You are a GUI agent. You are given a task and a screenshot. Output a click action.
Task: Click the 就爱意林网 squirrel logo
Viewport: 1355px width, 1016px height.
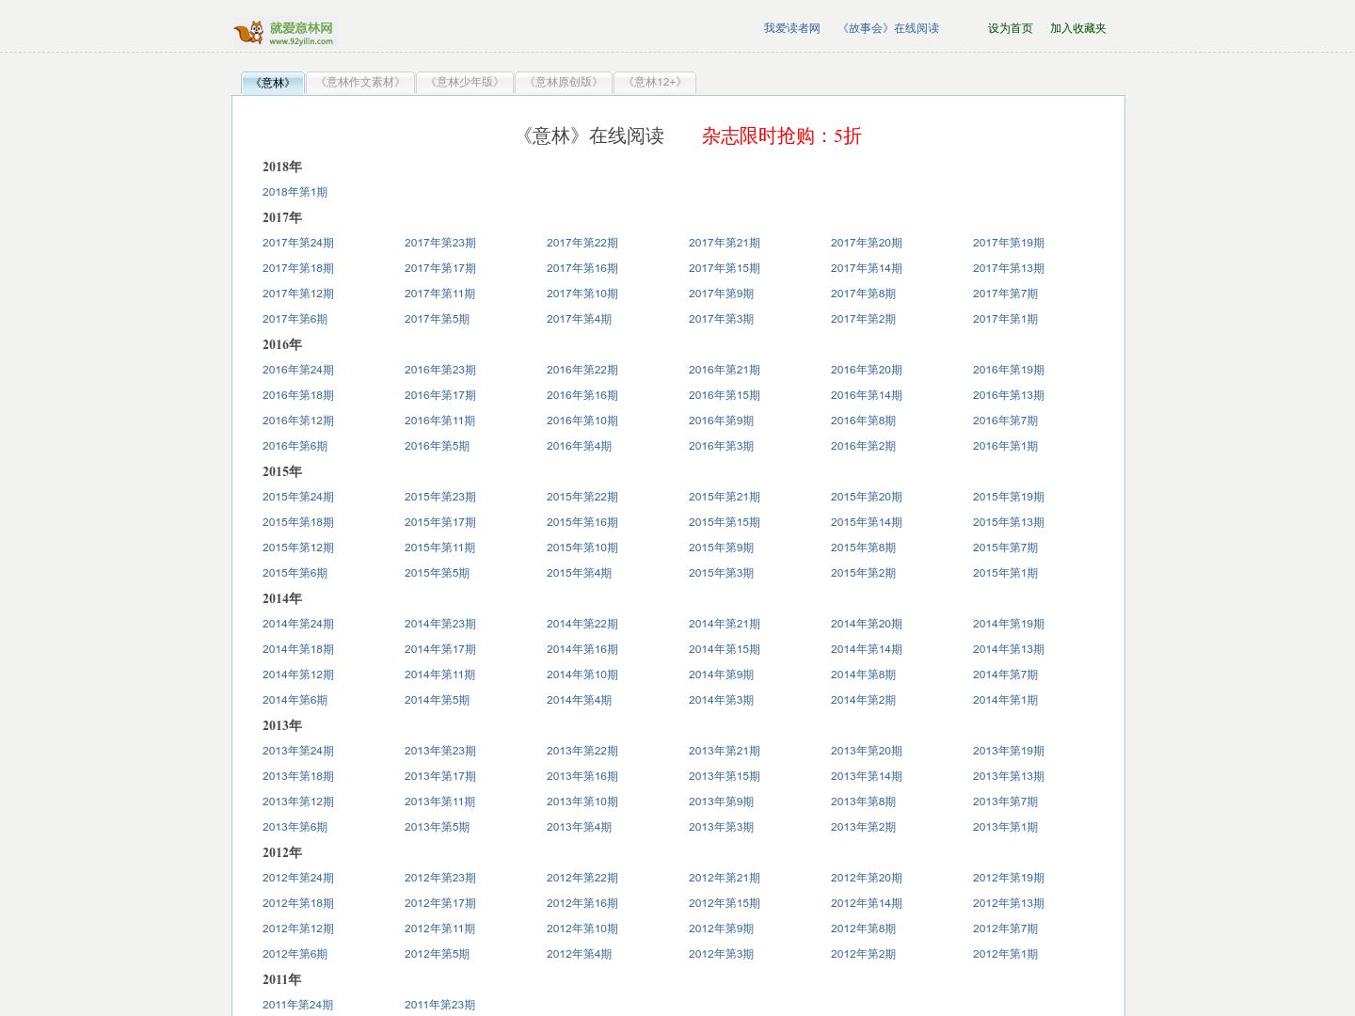[283, 33]
